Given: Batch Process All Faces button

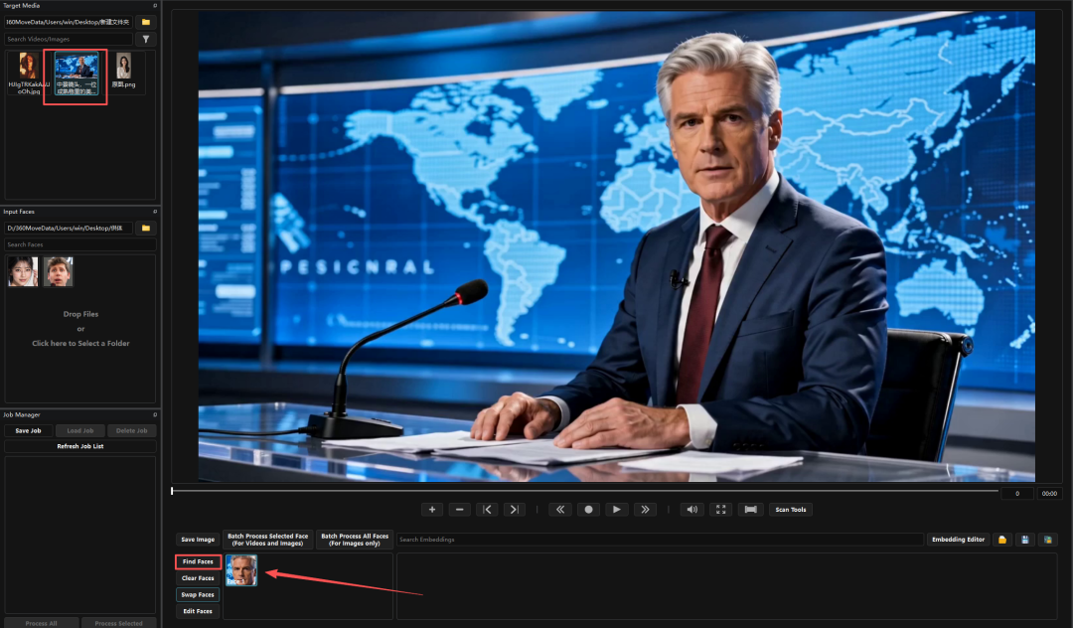Looking at the screenshot, I should tap(355, 540).
